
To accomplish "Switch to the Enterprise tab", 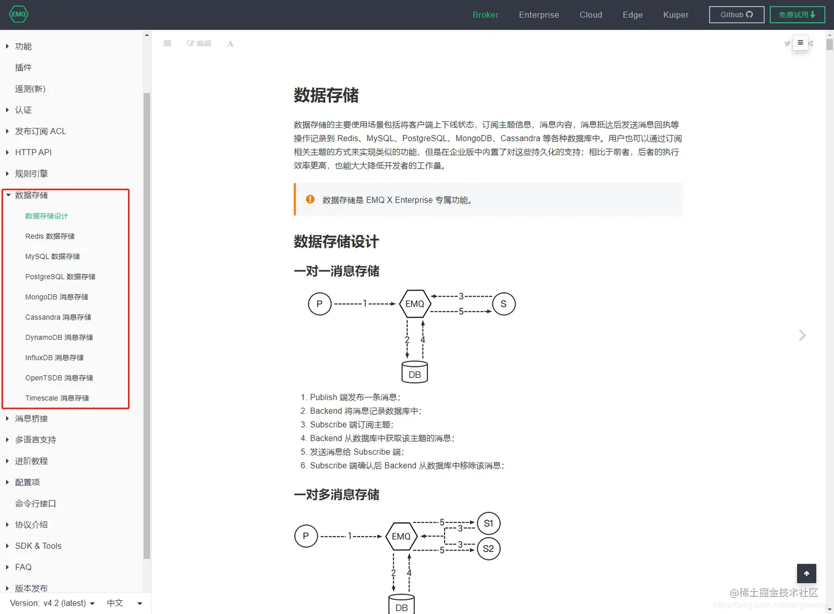I will click(539, 15).
